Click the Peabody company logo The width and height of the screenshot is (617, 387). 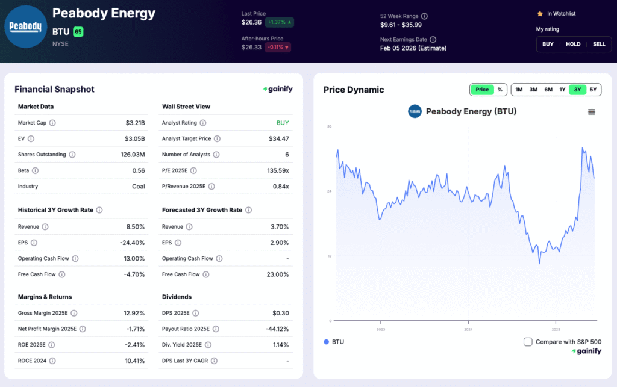pyautogui.click(x=25, y=26)
